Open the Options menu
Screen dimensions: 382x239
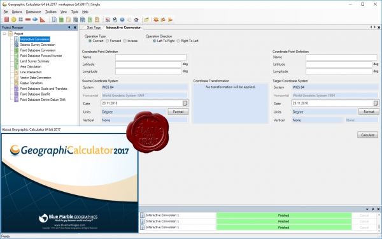click(x=17, y=11)
